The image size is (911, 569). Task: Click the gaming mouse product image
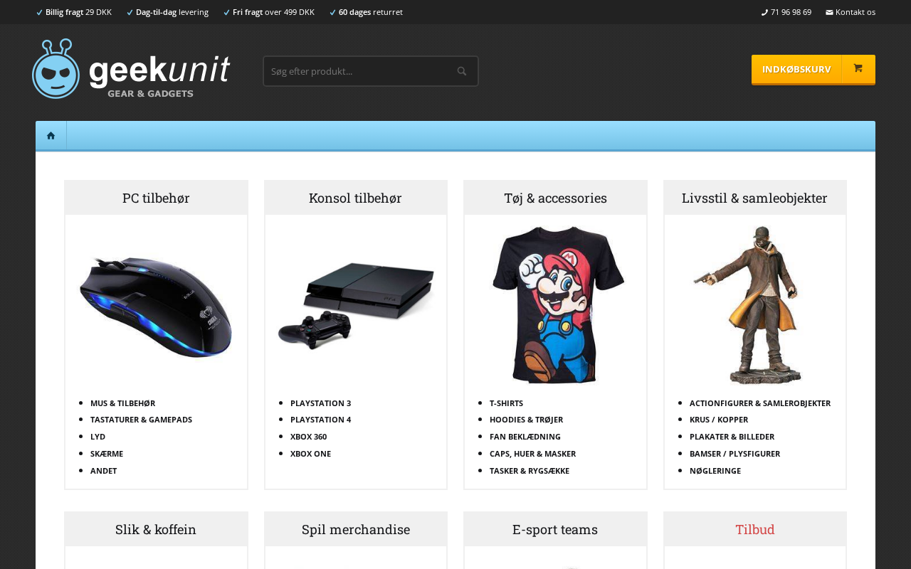pos(156,306)
